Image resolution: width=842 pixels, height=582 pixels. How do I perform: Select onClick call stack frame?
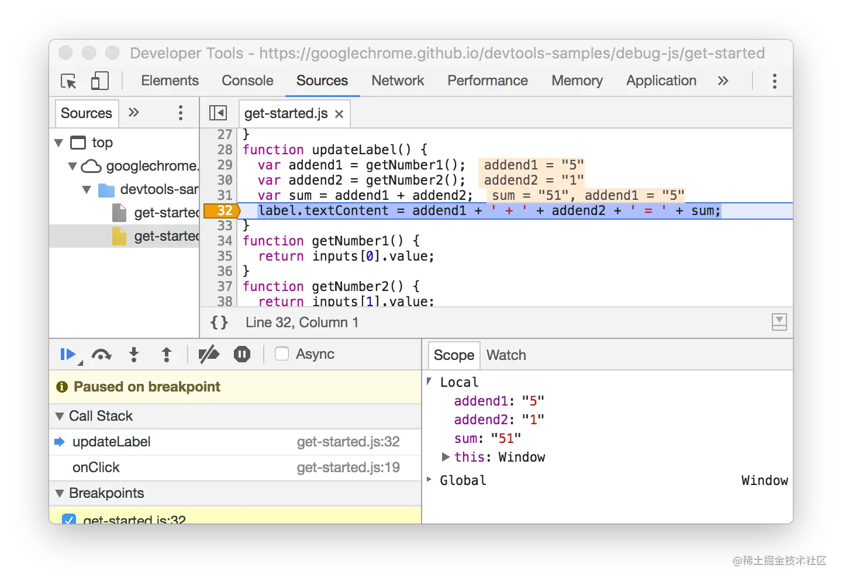pos(235,467)
